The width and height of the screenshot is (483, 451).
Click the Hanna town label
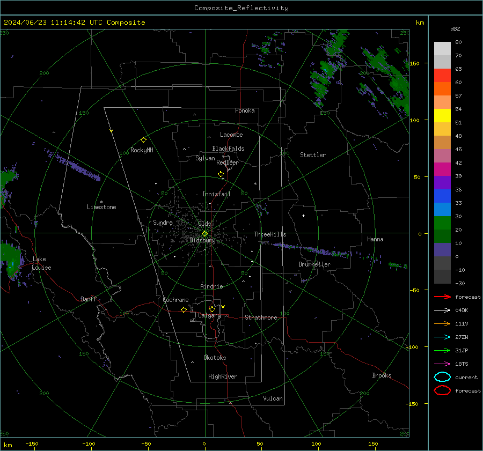(375, 239)
